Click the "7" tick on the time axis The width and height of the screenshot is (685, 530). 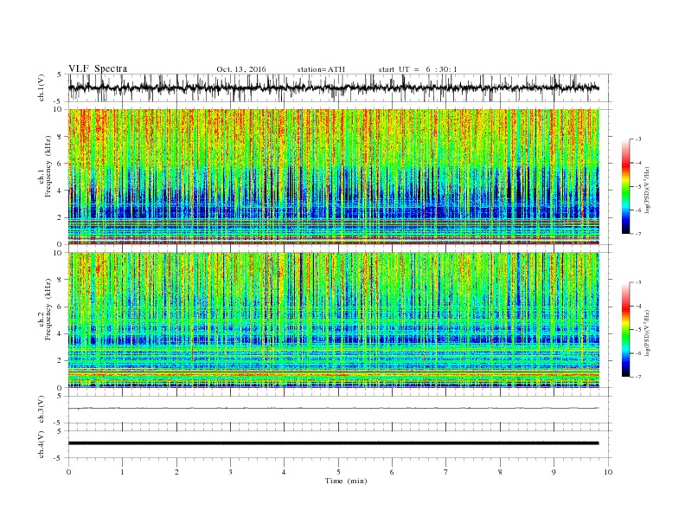tap(446, 472)
